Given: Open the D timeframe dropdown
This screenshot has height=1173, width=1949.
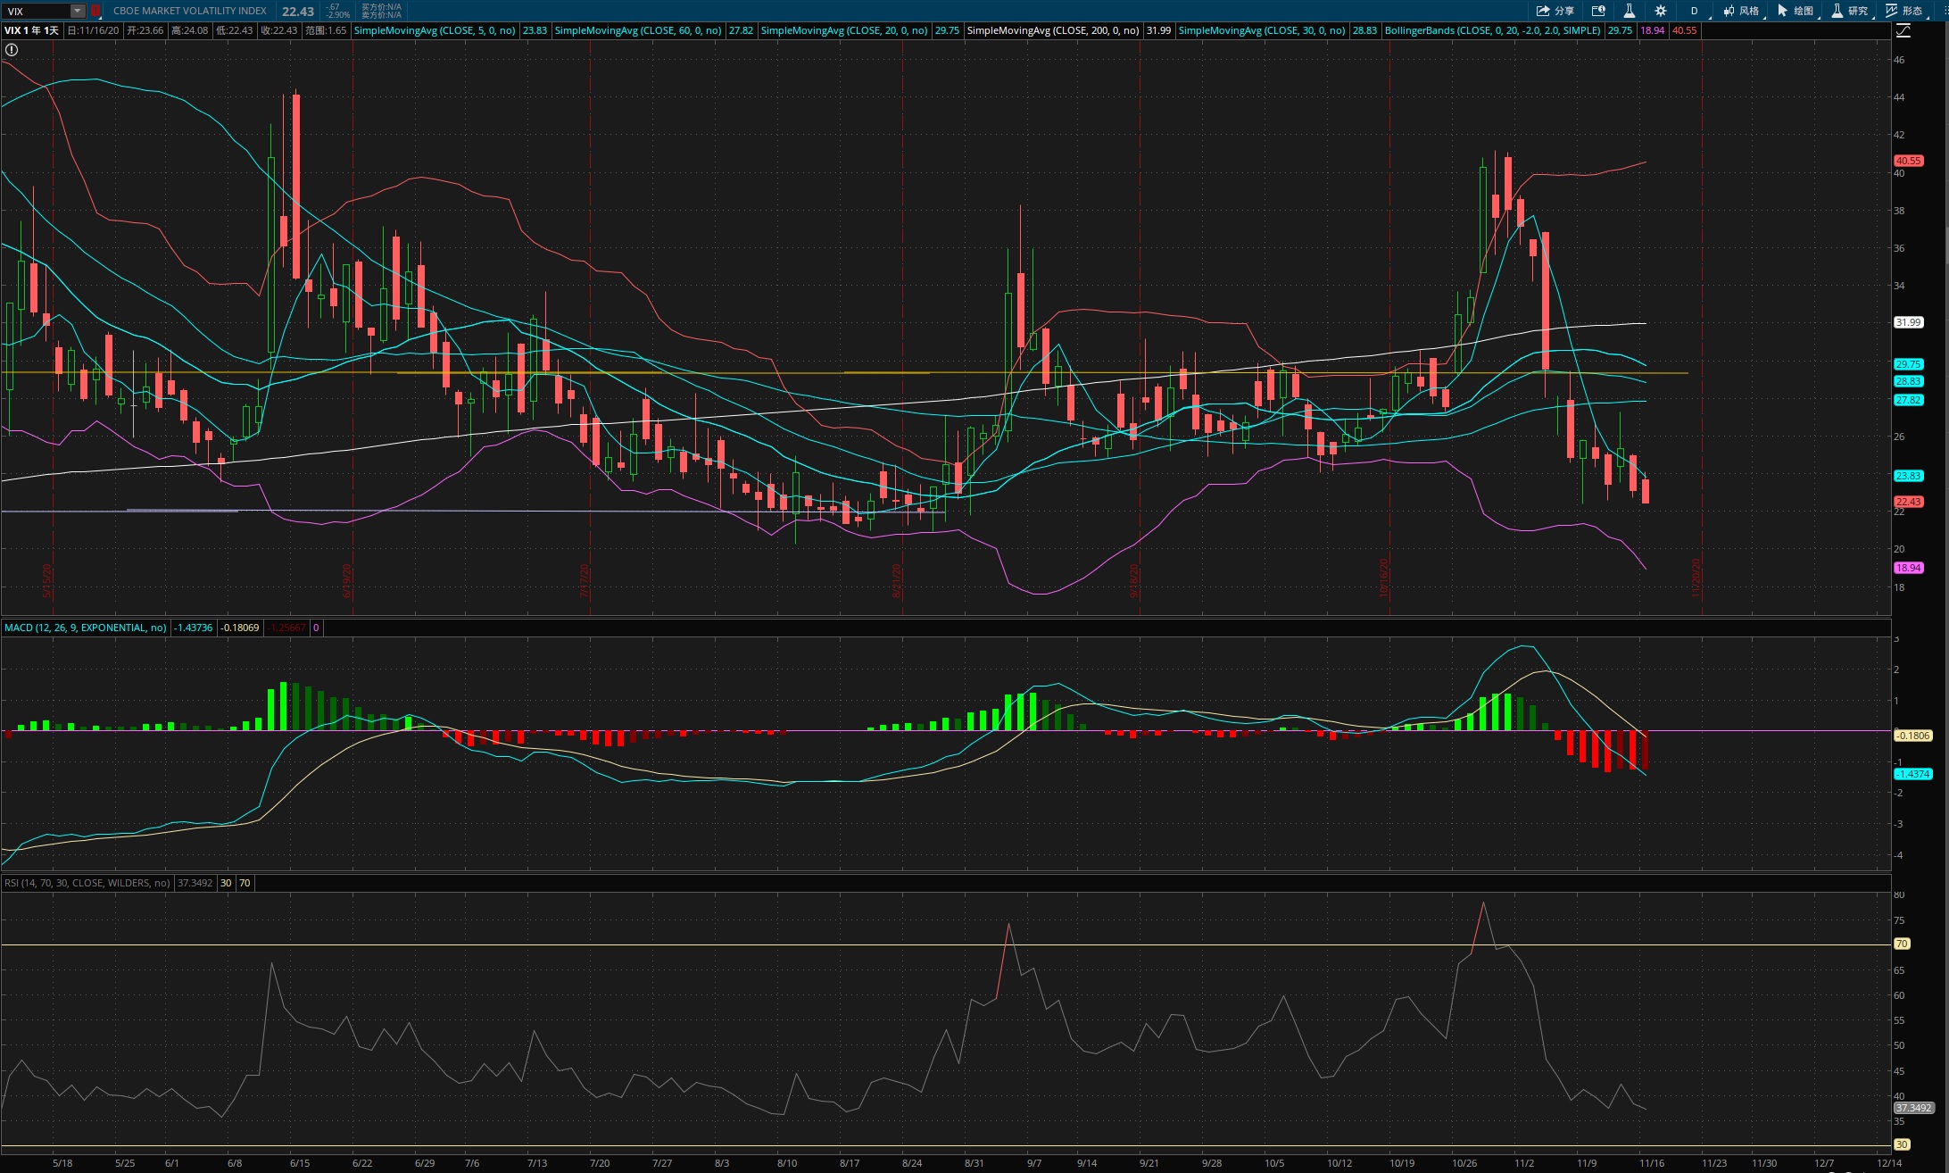Looking at the screenshot, I should coord(1694,11).
